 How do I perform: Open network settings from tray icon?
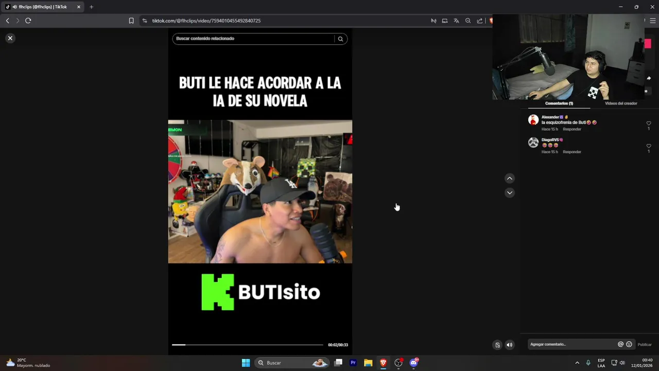coord(614,363)
